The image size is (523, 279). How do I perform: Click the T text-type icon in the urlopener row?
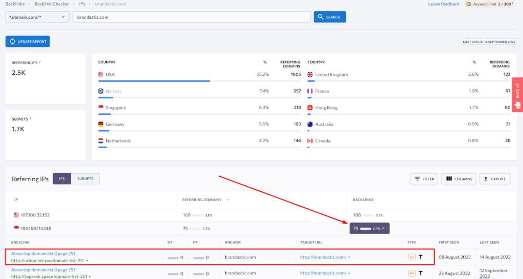(x=421, y=257)
